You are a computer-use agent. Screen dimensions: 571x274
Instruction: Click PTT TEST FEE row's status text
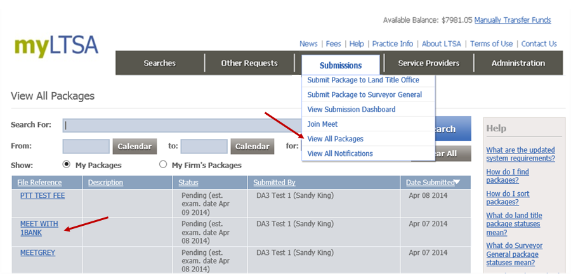[x=206, y=204]
